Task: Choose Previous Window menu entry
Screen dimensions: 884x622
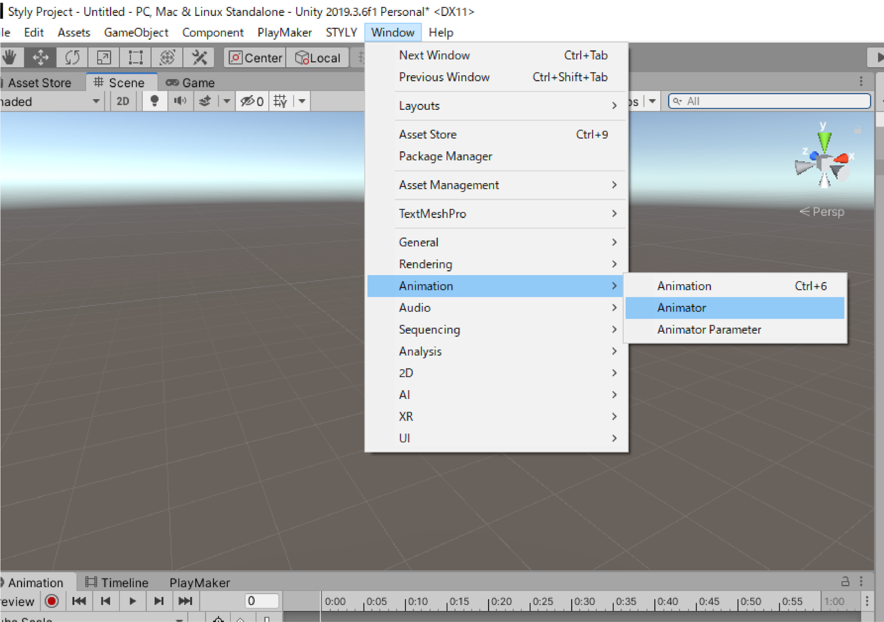Action: [497, 77]
